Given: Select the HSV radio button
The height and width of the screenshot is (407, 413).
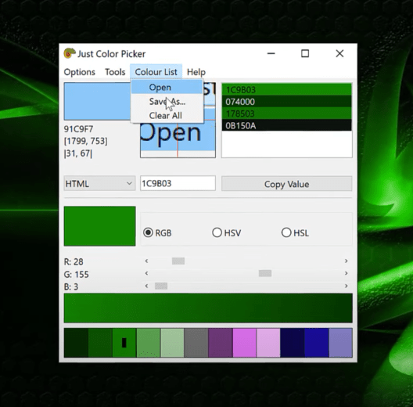Looking at the screenshot, I should click(217, 232).
